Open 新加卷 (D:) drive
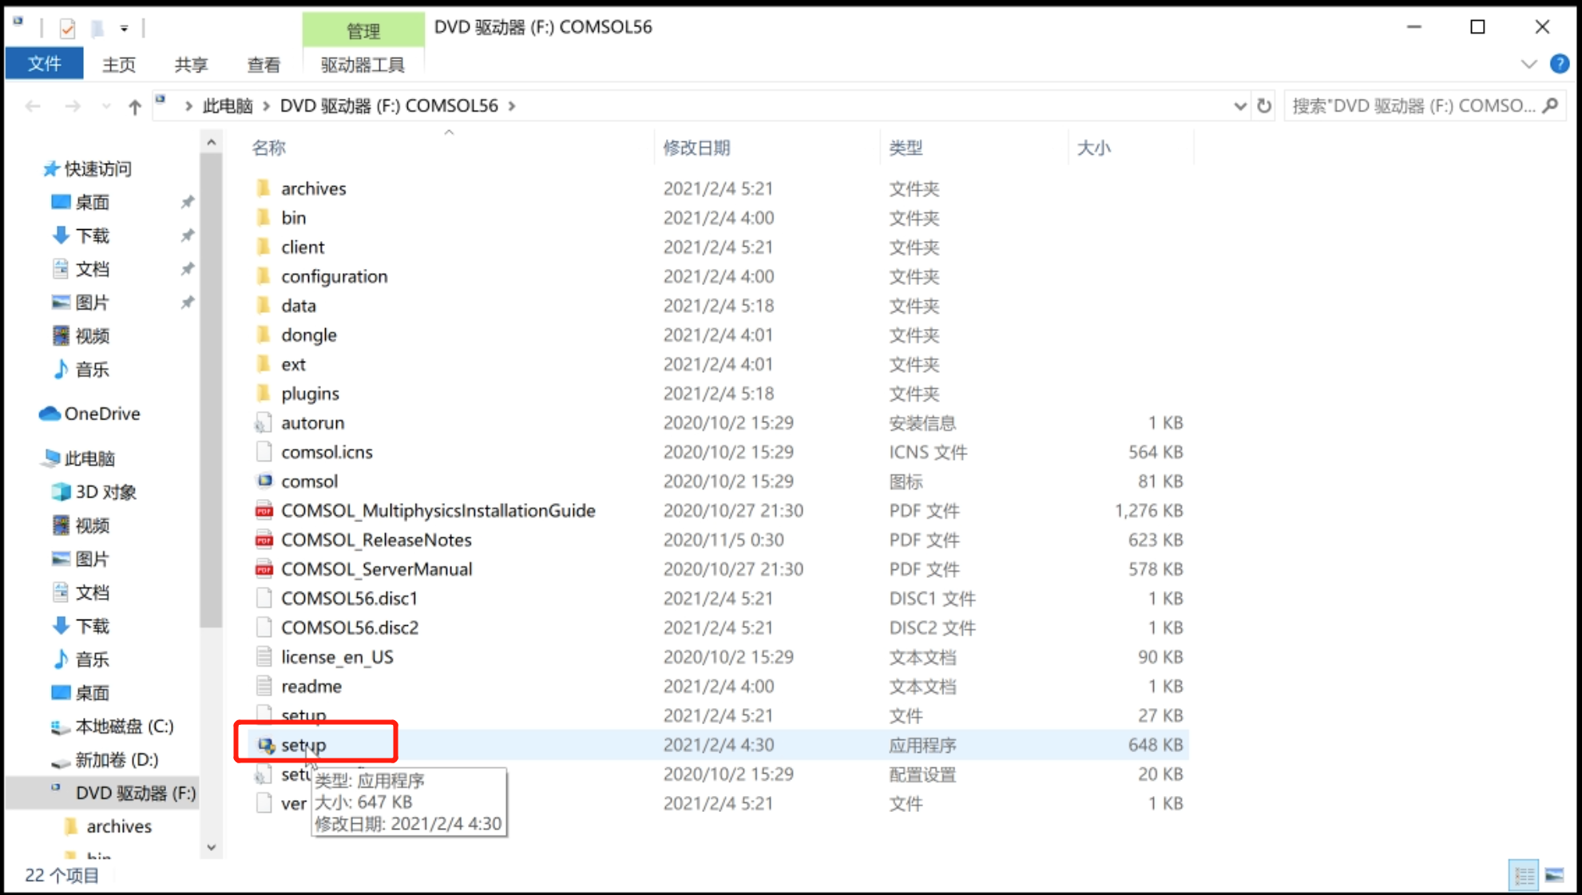This screenshot has width=1582, height=895. coord(117,760)
